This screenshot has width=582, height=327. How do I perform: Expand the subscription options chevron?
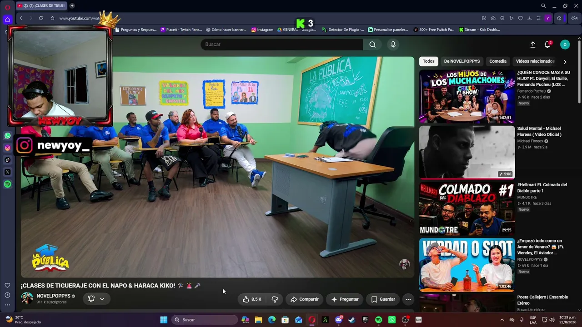(x=102, y=299)
